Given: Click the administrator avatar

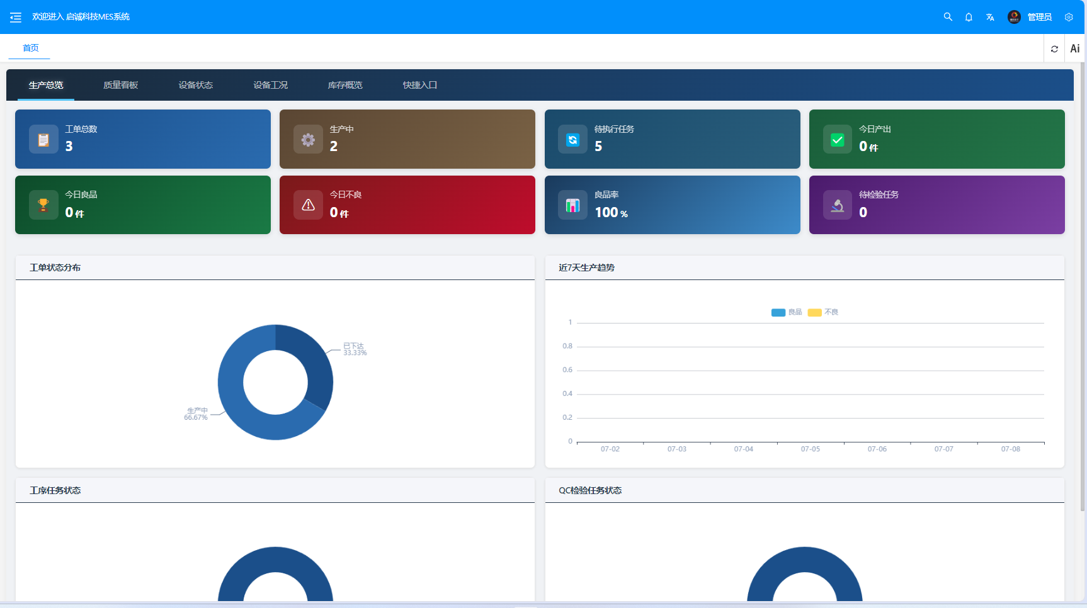Looking at the screenshot, I should coord(1014,17).
